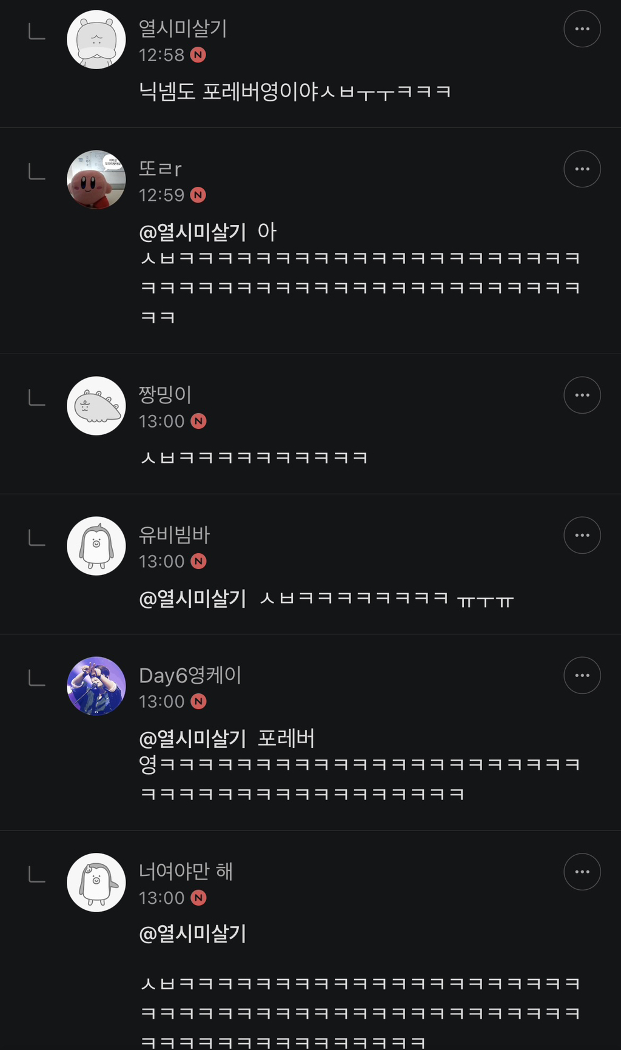The width and height of the screenshot is (621, 1050).
Task: Tap 또르r's Kirby profile picture
Action: (x=96, y=180)
